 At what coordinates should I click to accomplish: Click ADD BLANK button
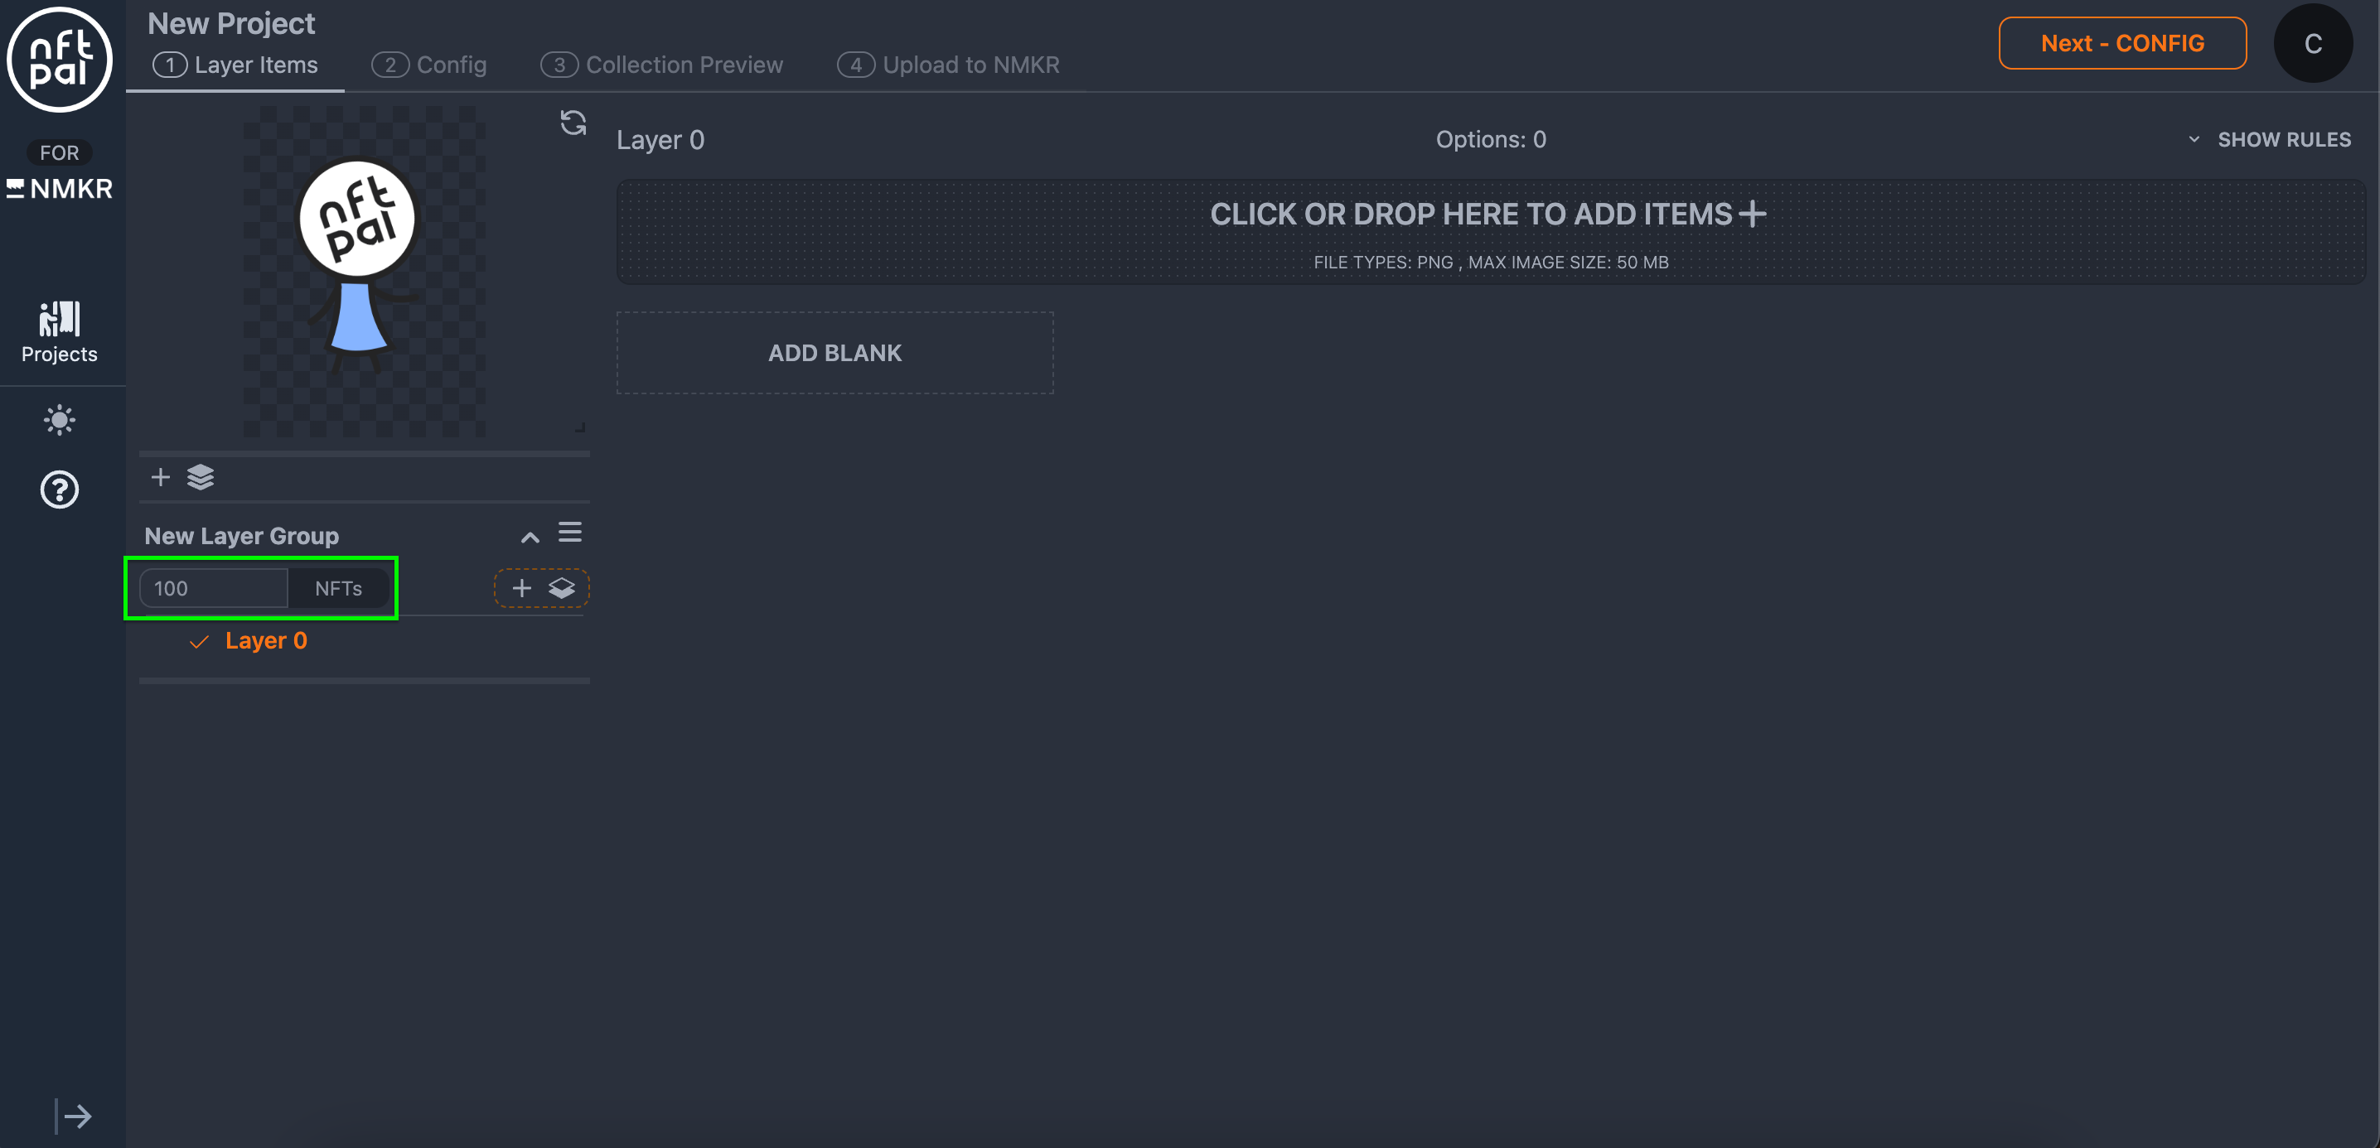834,353
